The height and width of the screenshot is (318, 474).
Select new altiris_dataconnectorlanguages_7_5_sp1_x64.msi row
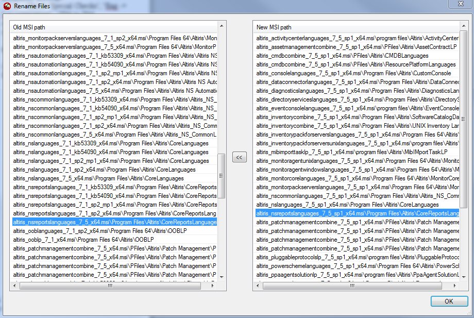click(x=358, y=82)
